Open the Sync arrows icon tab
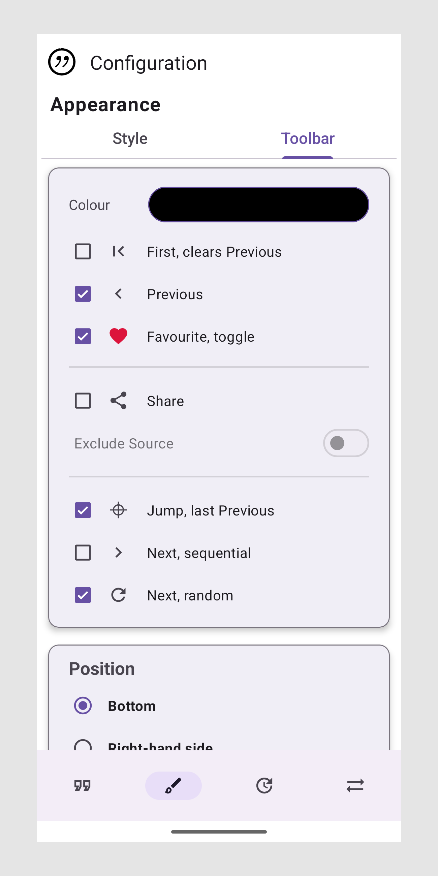 click(355, 786)
